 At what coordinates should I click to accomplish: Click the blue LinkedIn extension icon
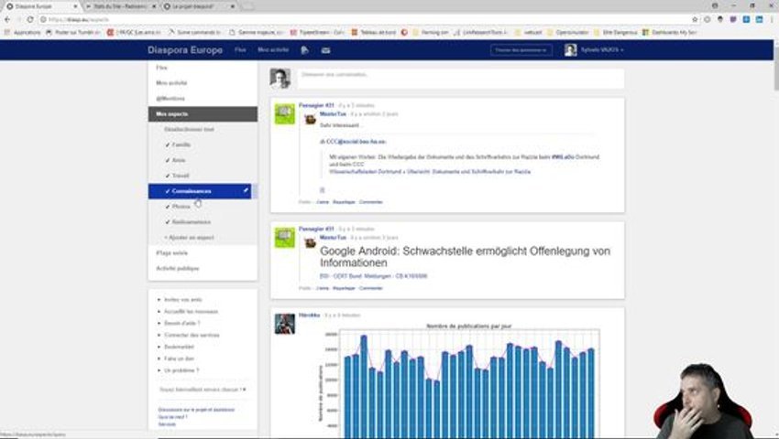[x=759, y=19]
